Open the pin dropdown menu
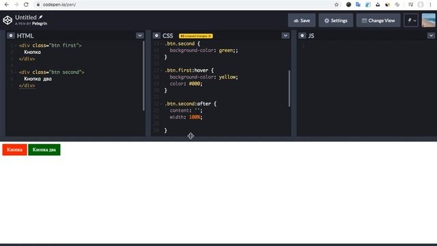This screenshot has height=246, width=437. pos(411,20)
